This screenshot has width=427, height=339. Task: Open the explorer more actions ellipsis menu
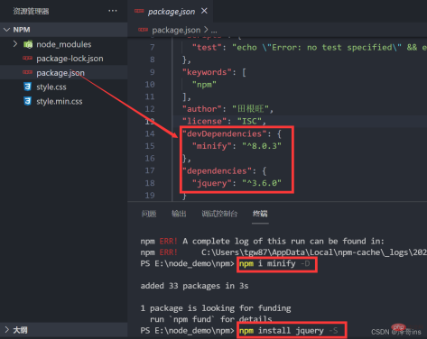click(113, 11)
